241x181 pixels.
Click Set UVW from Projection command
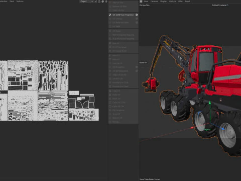pyautogui.click(x=123, y=15)
